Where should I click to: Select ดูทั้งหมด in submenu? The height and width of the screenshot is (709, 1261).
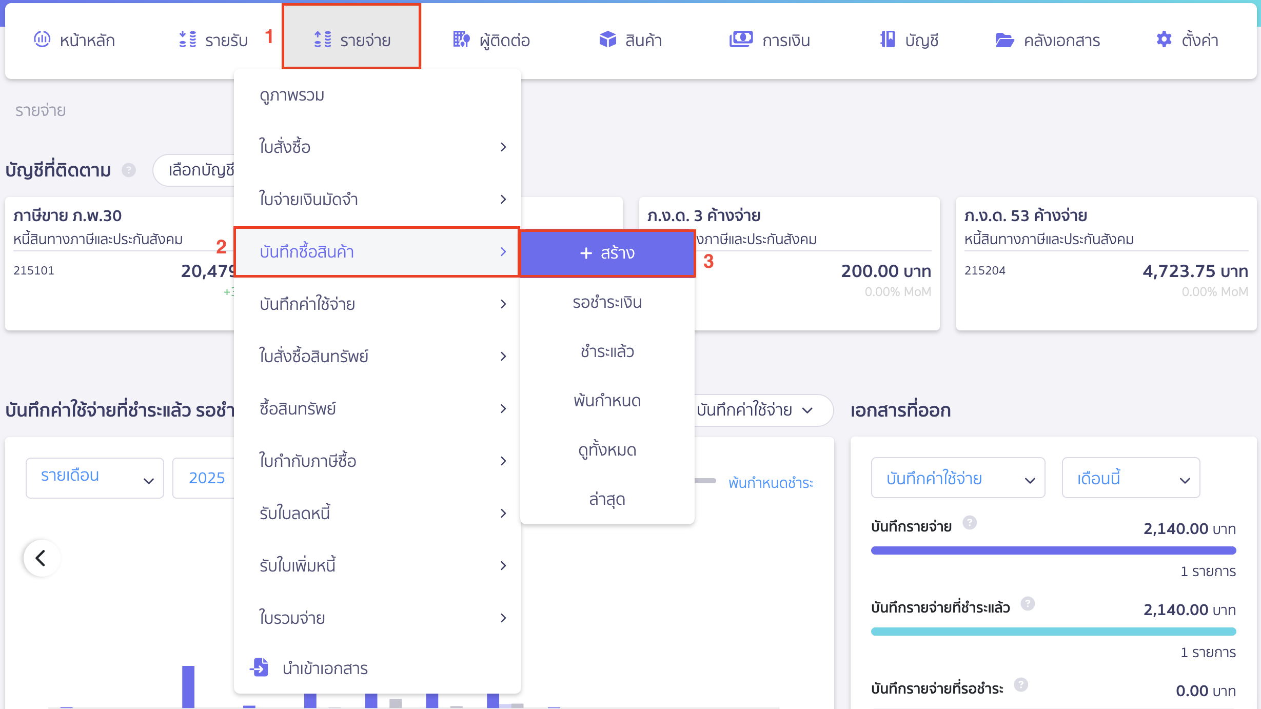[x=607, y=450]
